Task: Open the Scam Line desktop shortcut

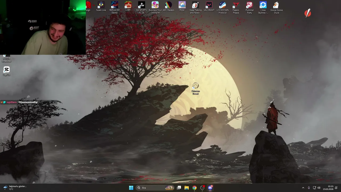Action: (101, 7)
